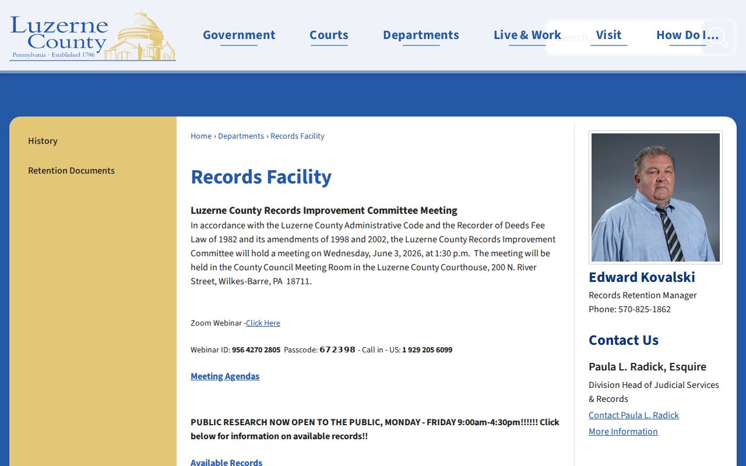Click the Records Facility page heading

coord(261,176)
